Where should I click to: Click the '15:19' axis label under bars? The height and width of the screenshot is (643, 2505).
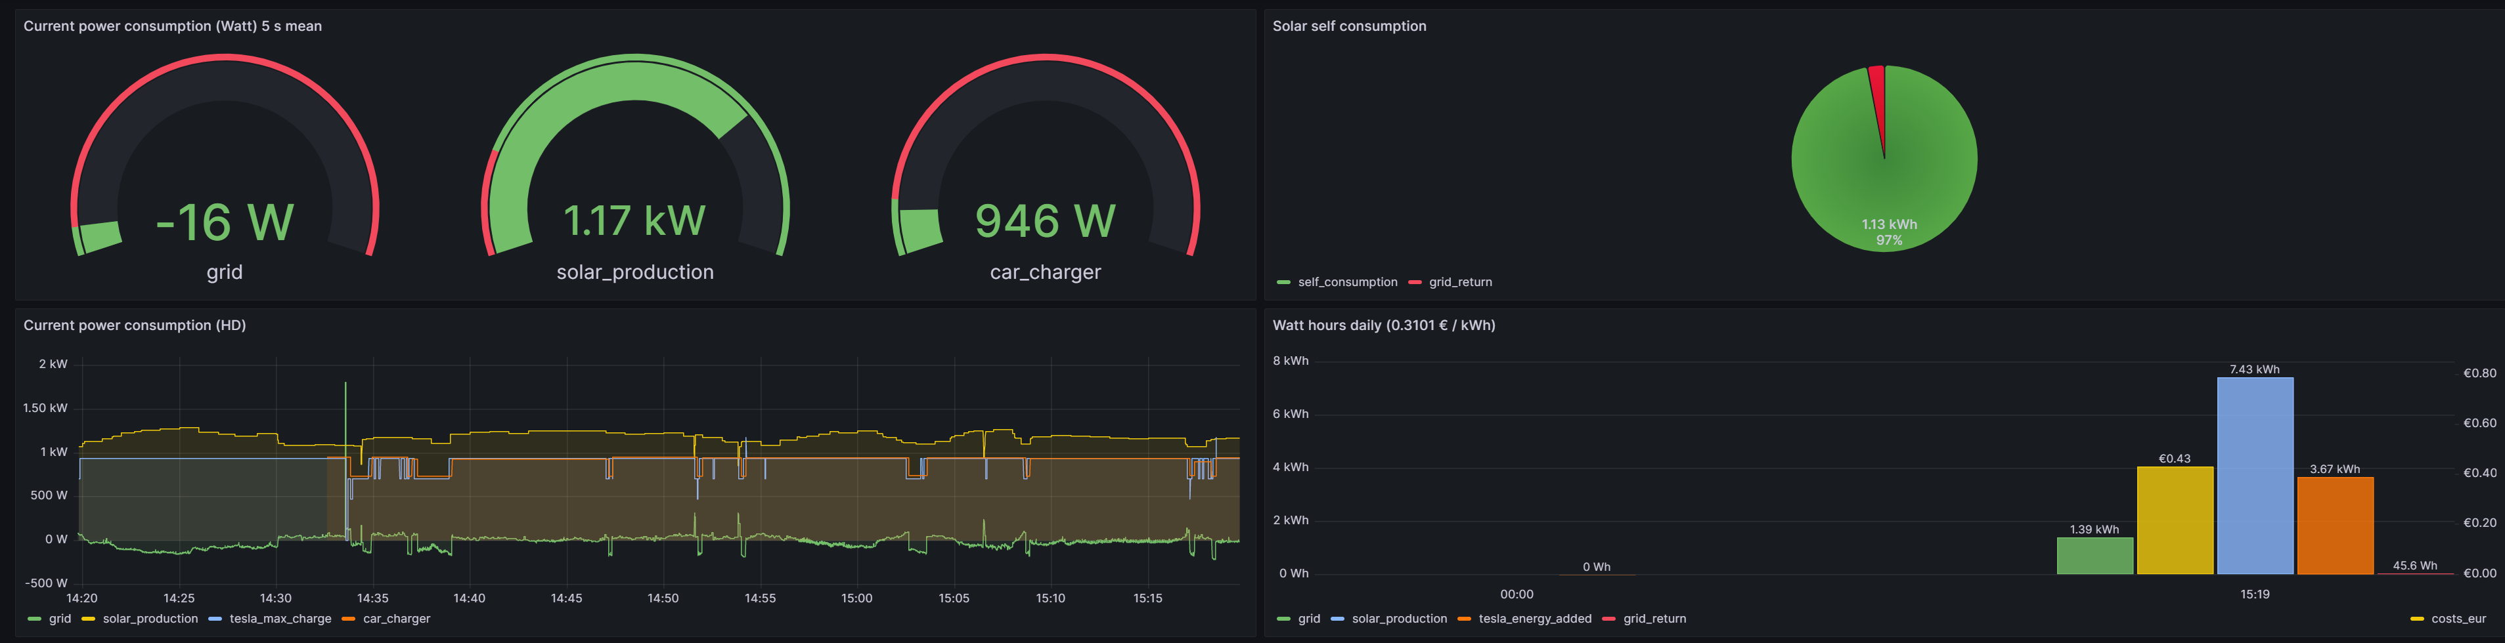[2254, 594]
